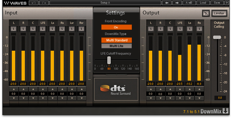Click input L trim value 0.0 field

pyautogui.click(x=14, y=94)
